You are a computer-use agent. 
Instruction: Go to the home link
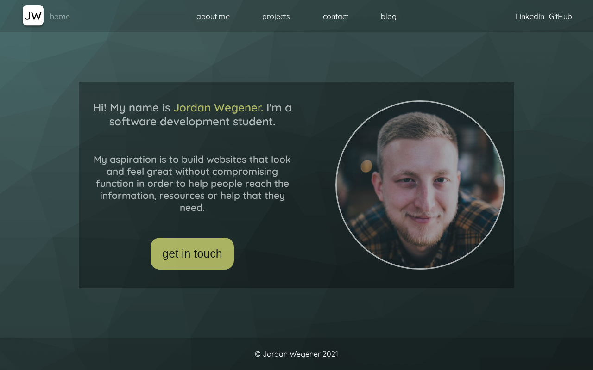(x=60, y=17)
